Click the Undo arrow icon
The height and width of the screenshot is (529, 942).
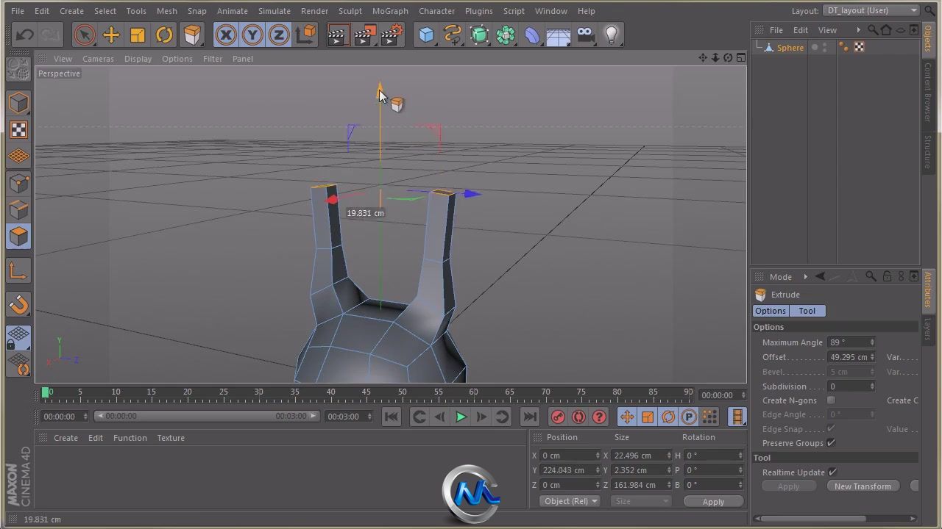point(24,35)
